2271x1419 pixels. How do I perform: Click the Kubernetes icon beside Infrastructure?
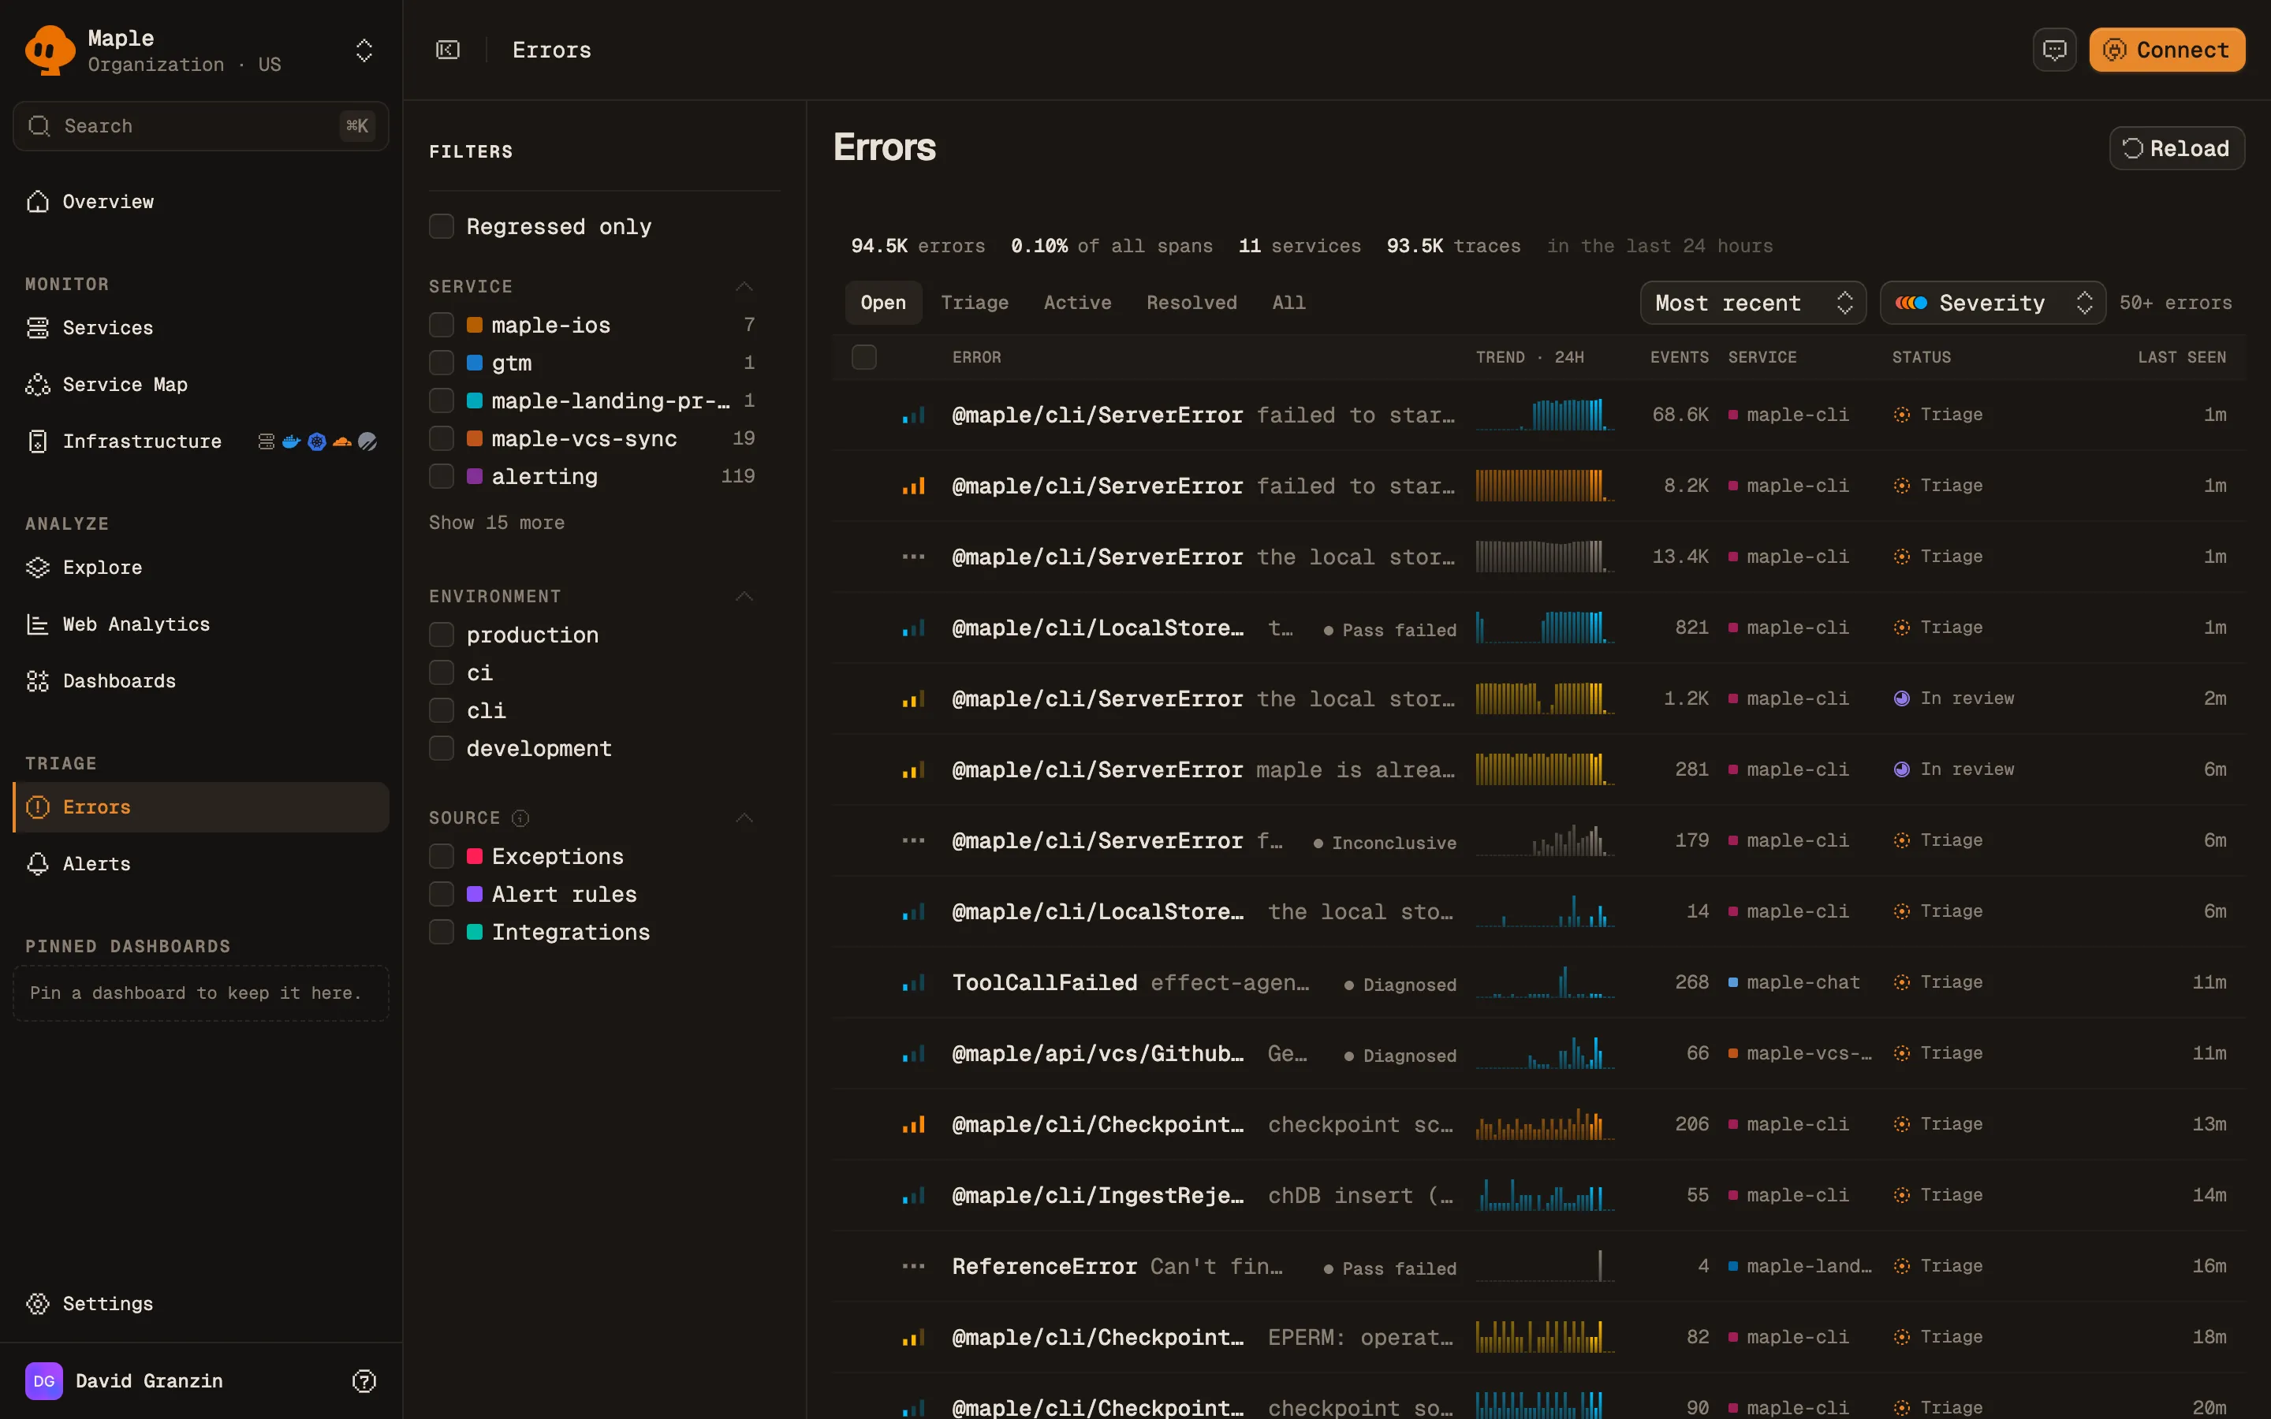(x=317, y=441)
